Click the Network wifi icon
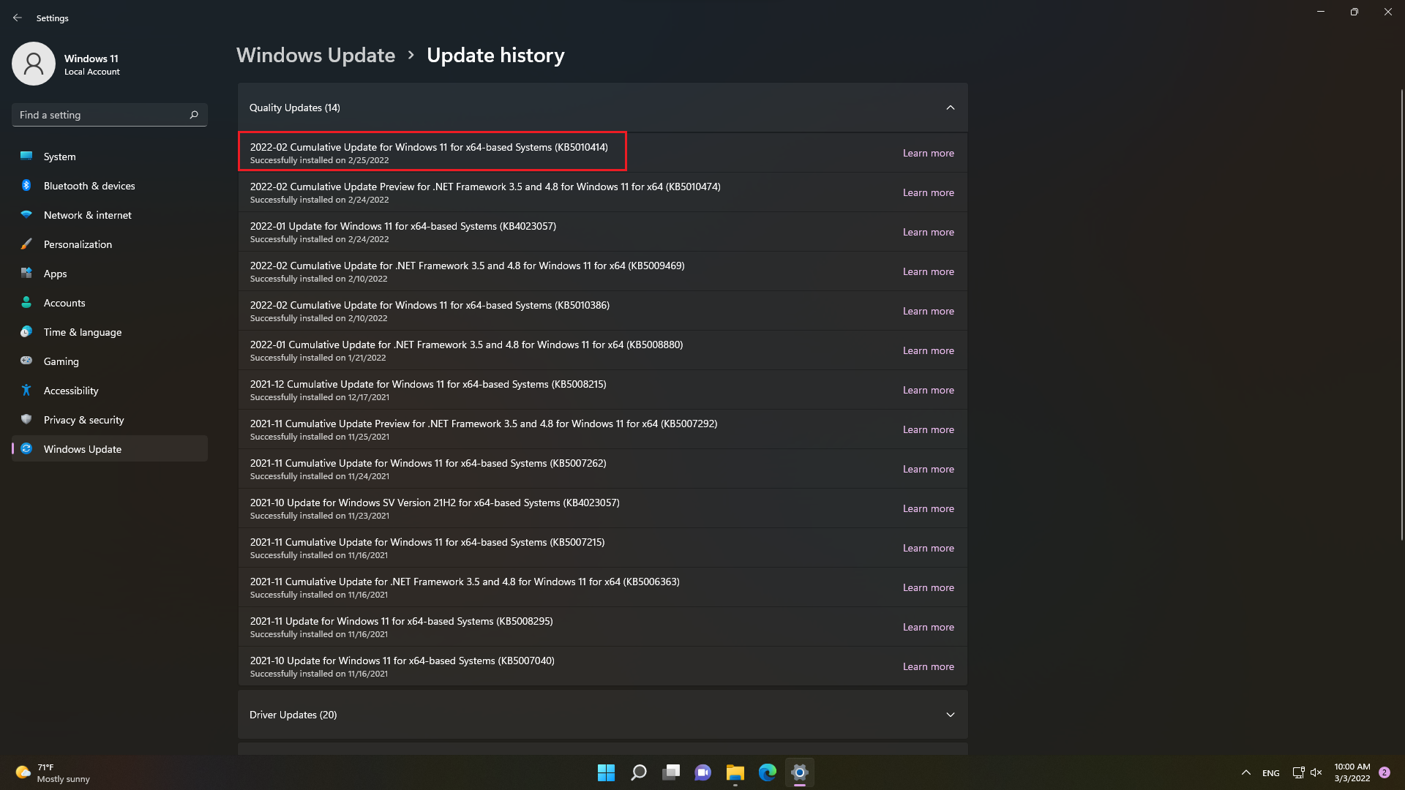1405x790 pixels. pos(26,214)
